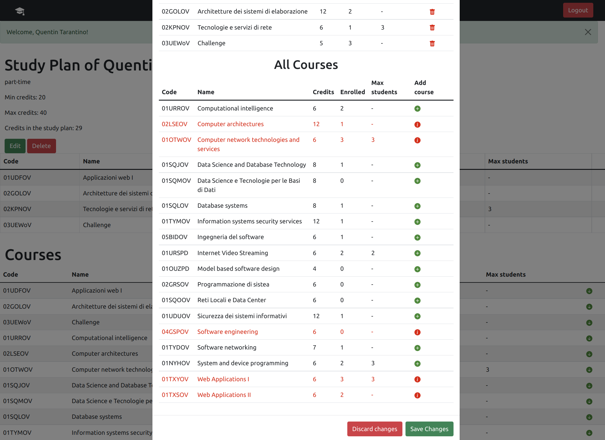This screenshot has width=605, height=440.
Task: Click graduation cap logo in navbar
Action: [x=20, y=11]
